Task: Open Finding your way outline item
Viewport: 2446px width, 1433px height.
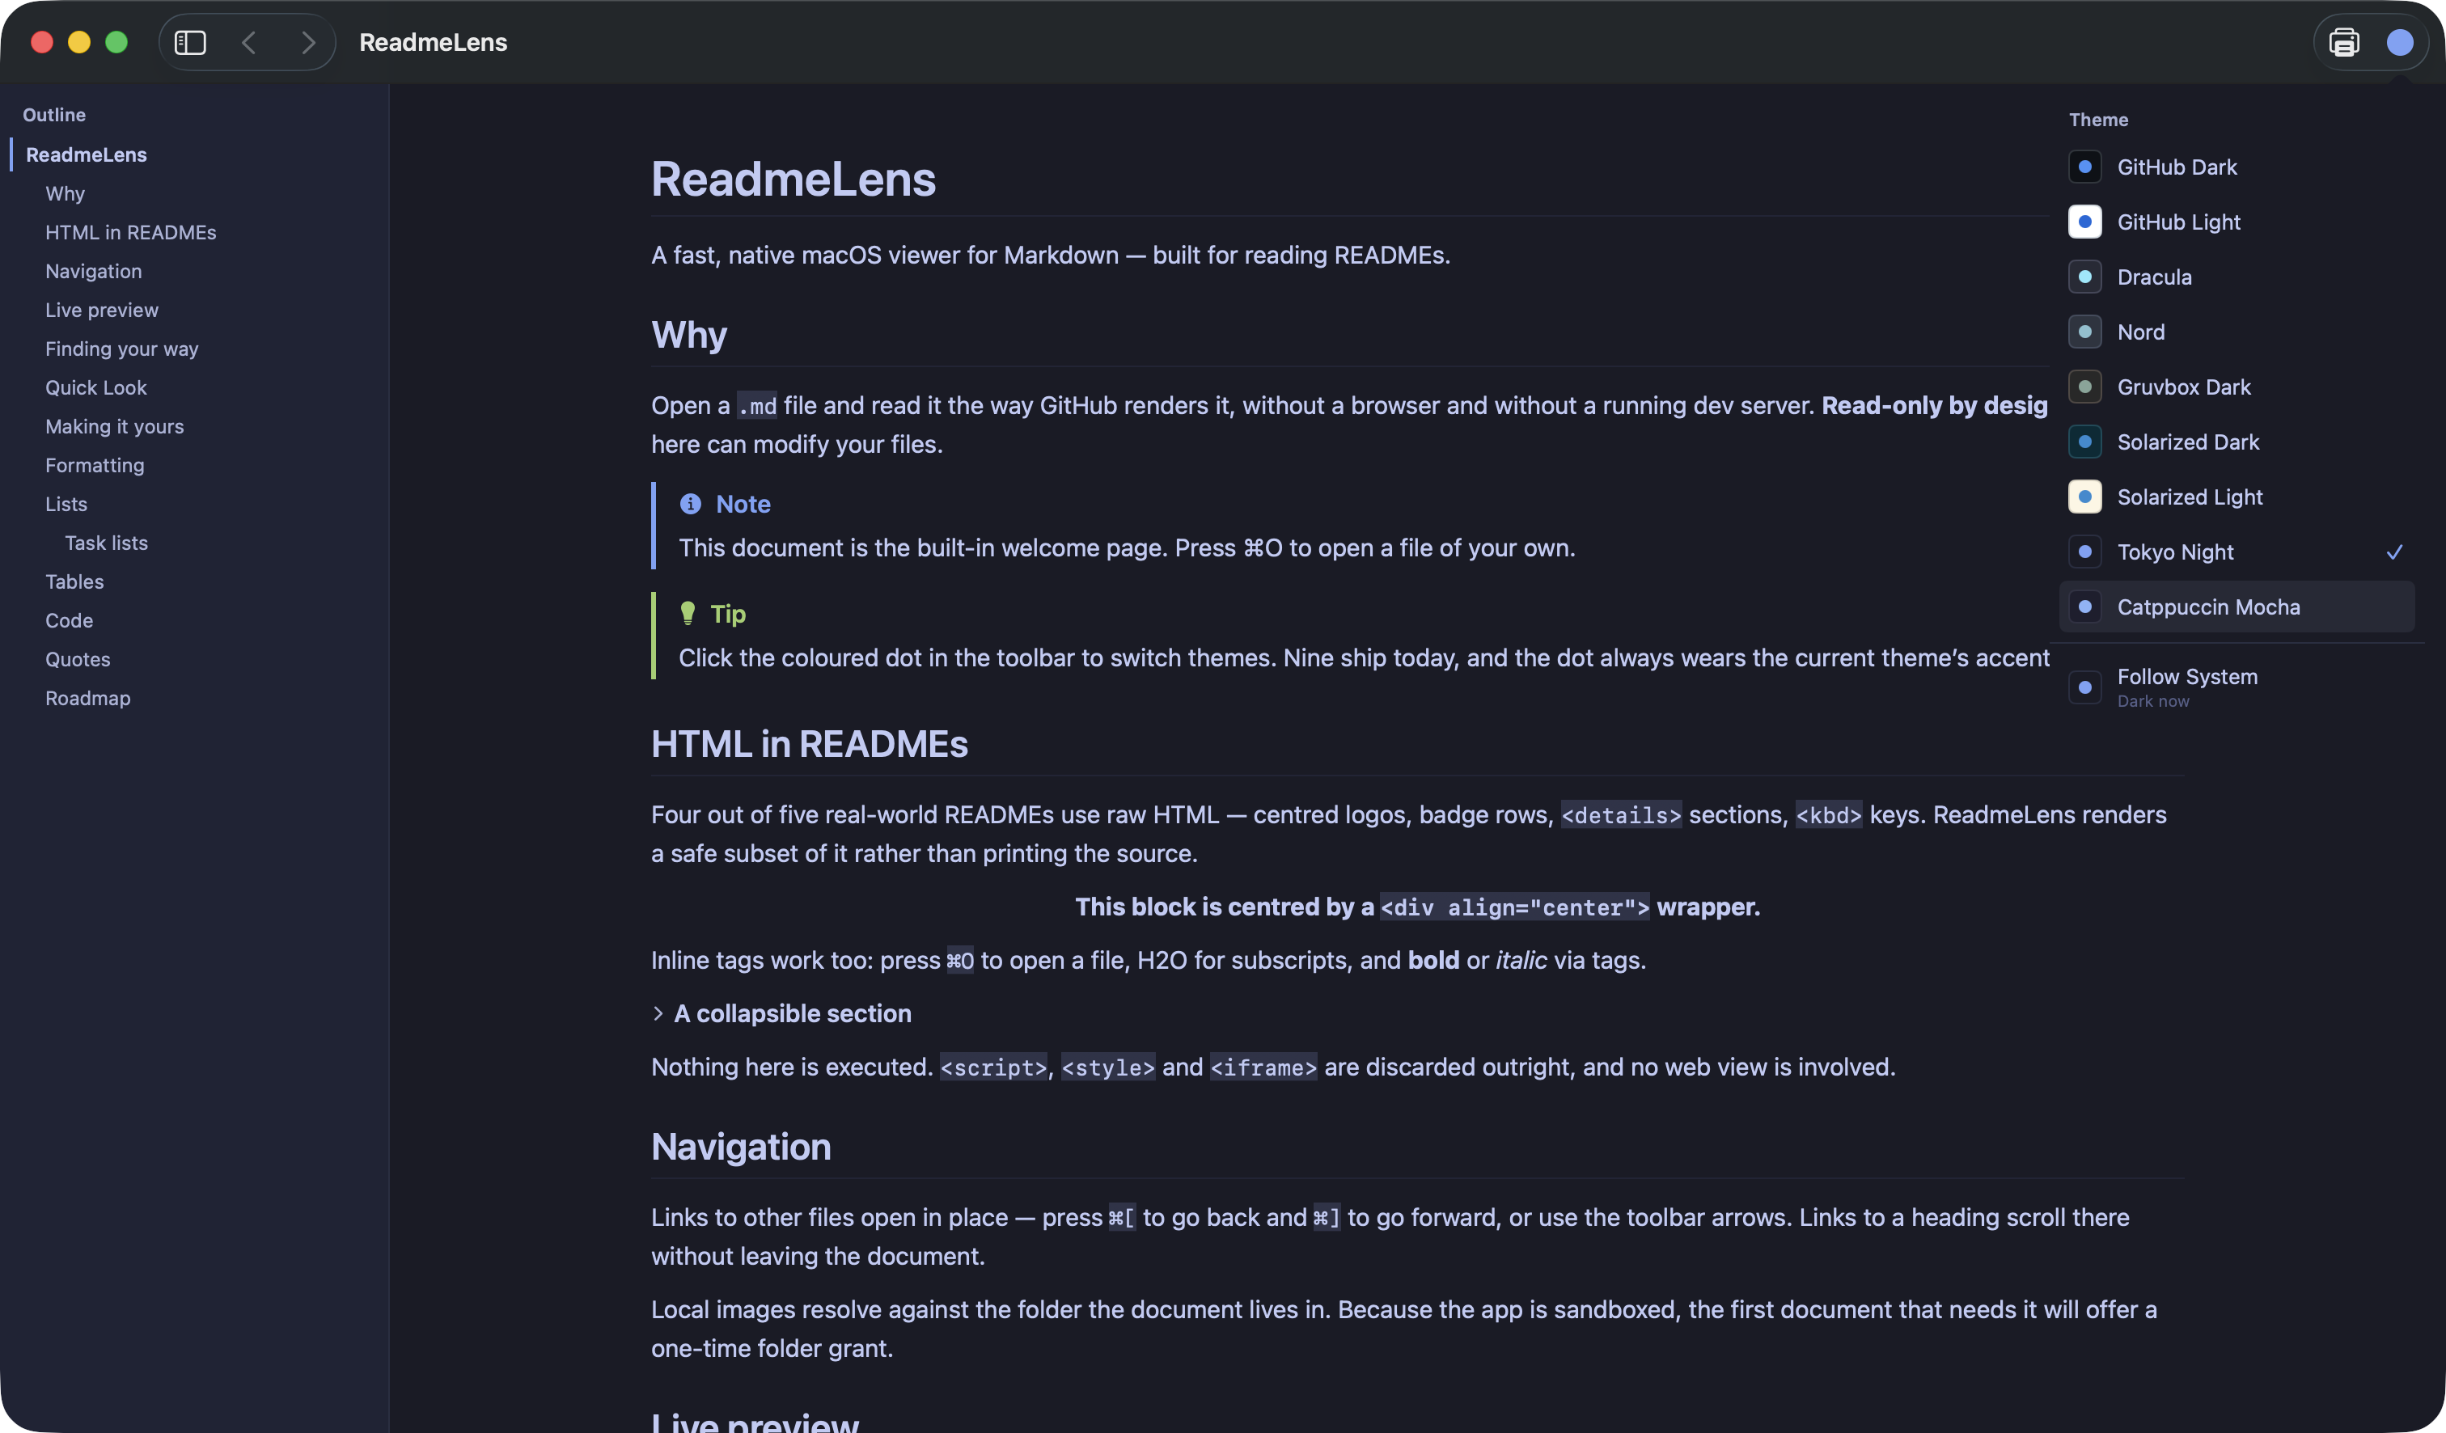Action: coord(122,349)
